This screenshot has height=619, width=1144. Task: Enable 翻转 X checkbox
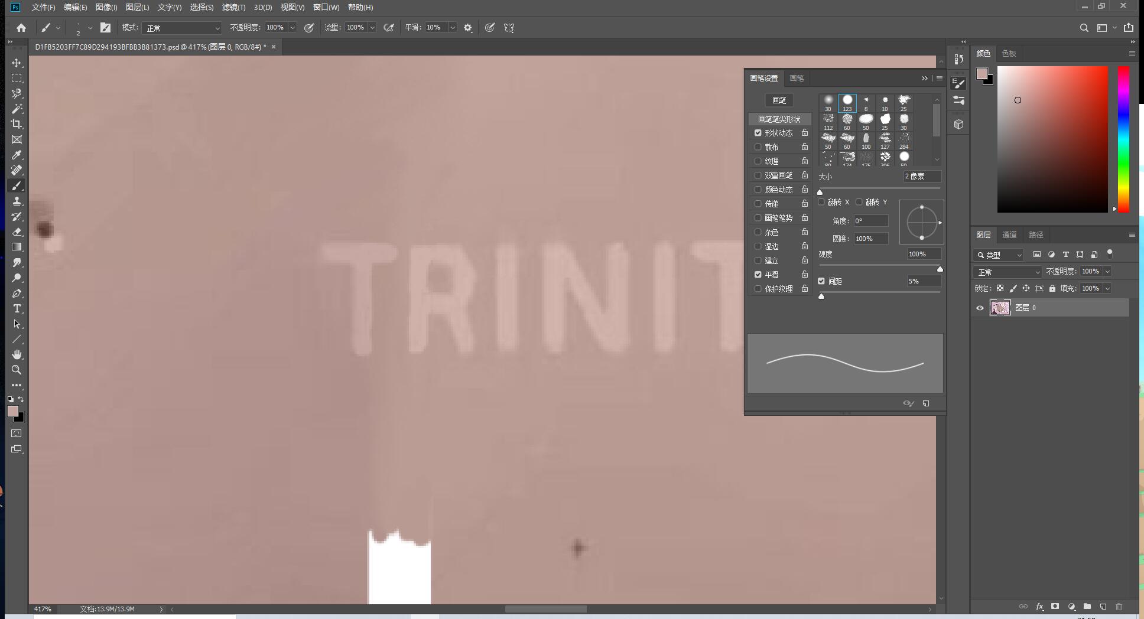(x=821, y=202)
